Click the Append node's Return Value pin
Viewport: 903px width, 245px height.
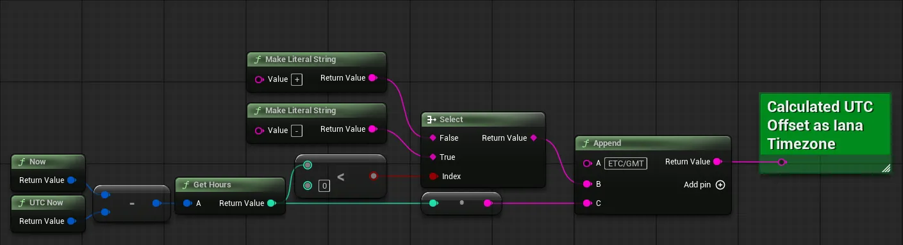click(x=718, y=162)
